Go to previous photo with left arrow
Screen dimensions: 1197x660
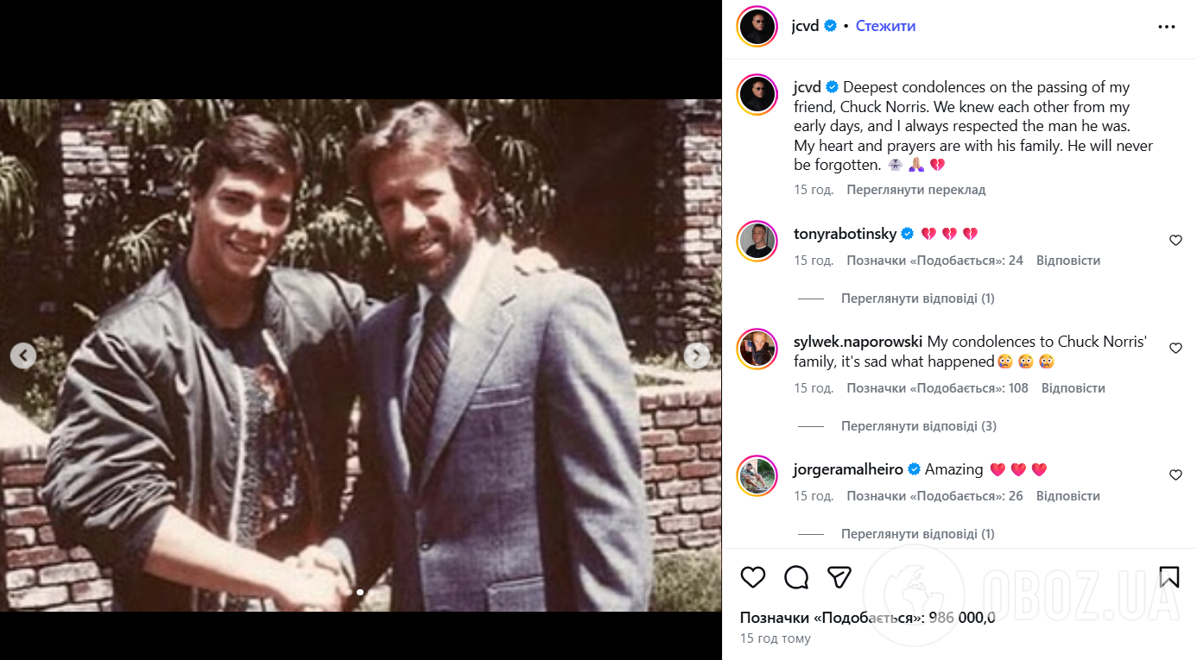tap(23, 355)
